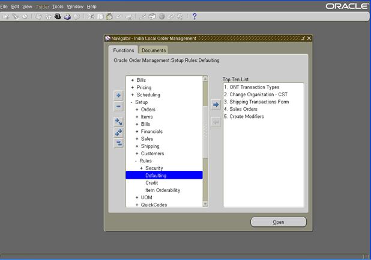Click the Print toolbar icon
This screenshot has width=371, height=260.
tap(67, 17)
